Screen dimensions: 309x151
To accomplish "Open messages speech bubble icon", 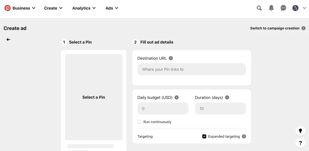I will pos(283,8).
